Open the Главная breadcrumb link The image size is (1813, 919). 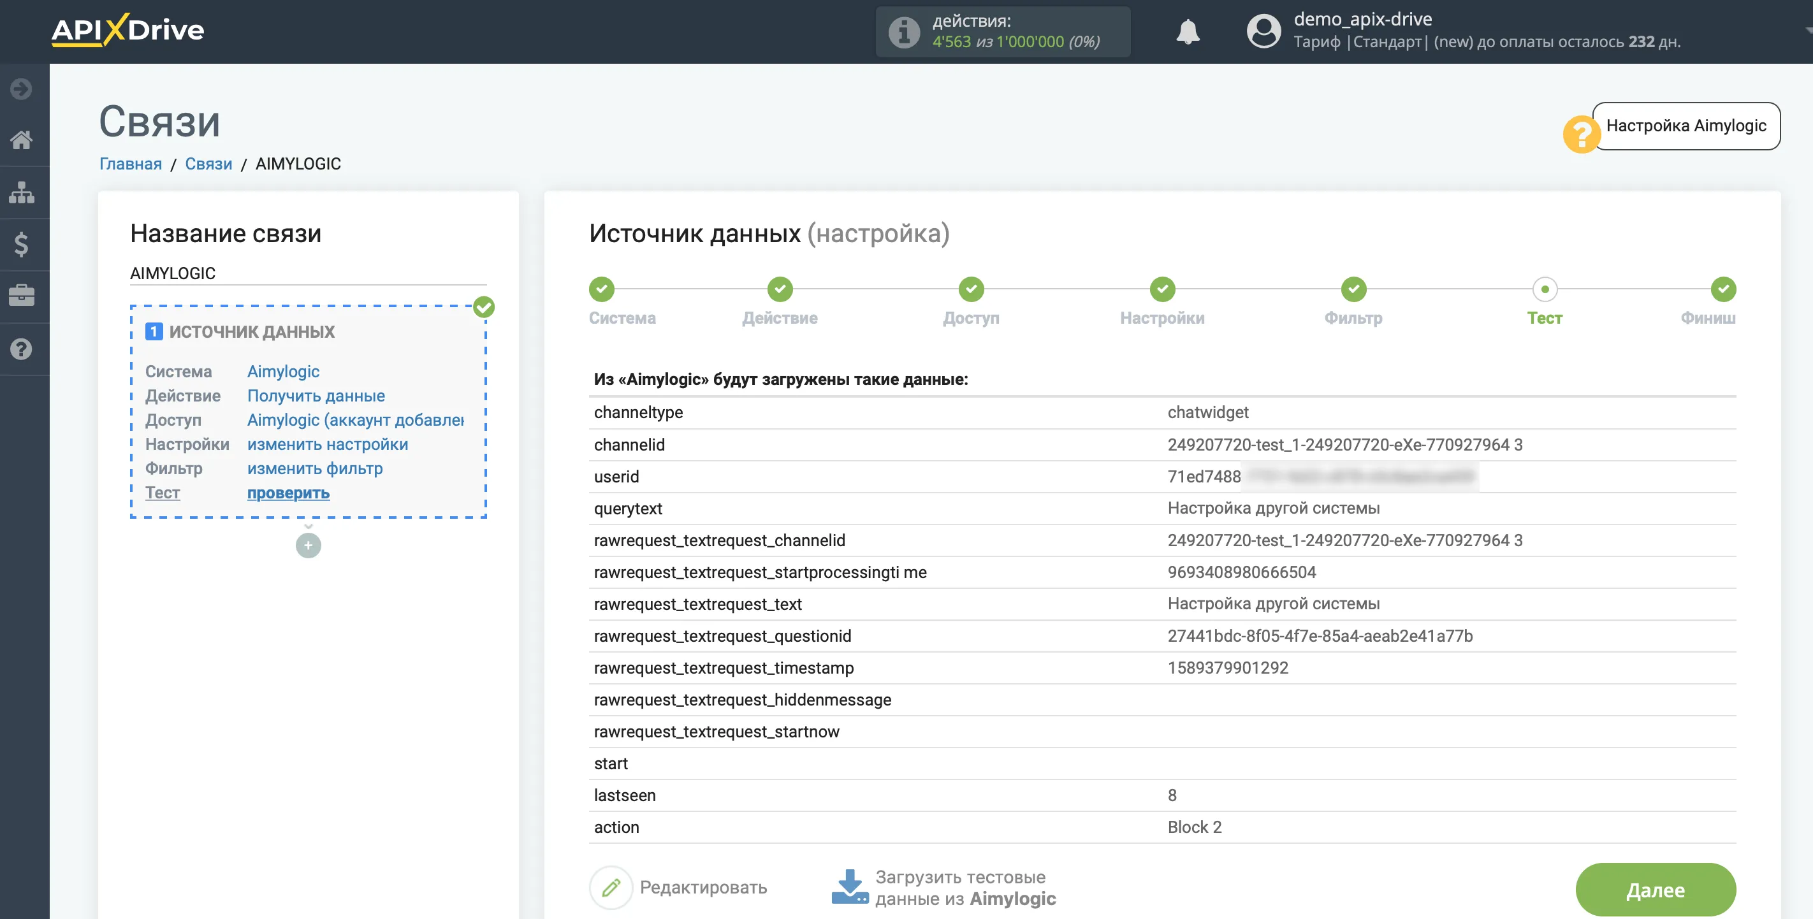tap(130, 164)
